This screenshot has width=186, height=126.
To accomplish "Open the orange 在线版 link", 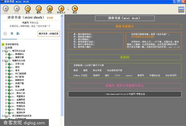I will [50, 18].
